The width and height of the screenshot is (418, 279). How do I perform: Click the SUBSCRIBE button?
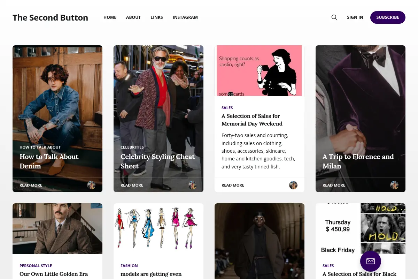(388, 17)
